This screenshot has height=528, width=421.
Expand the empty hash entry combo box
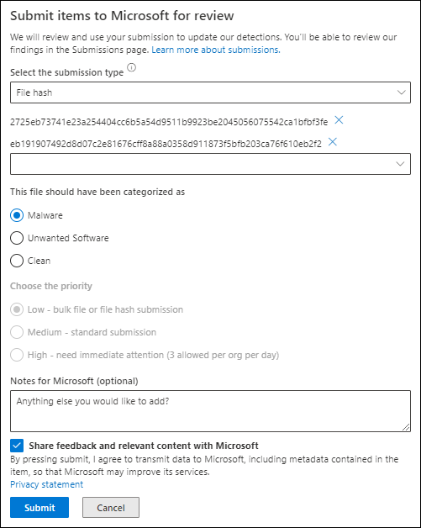coord(210,164)
